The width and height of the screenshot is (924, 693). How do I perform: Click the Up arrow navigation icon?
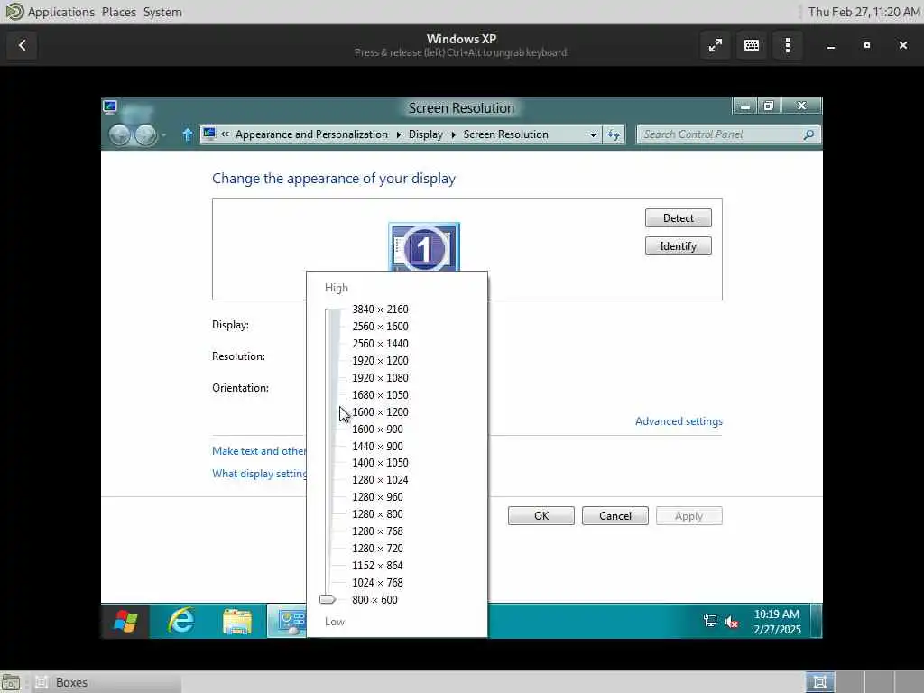[x=188, y=135]
